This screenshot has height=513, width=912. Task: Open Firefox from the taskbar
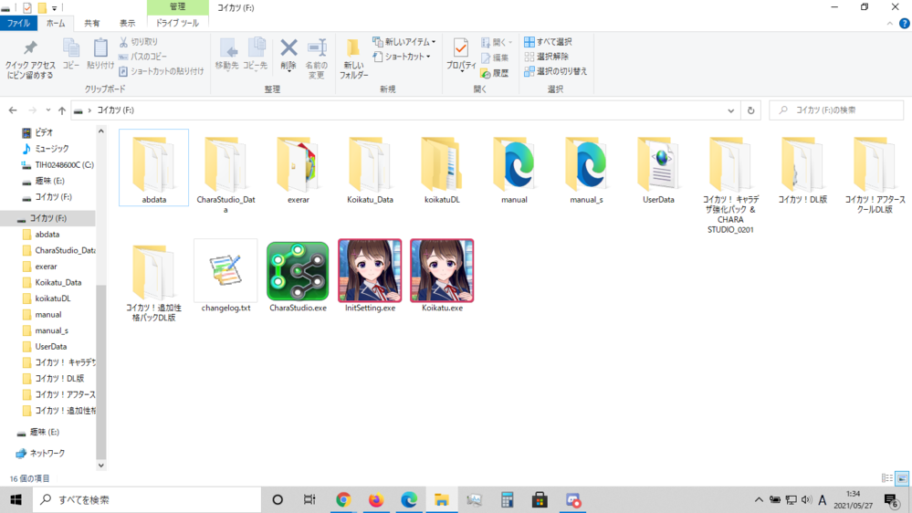[x=376, y=499]
